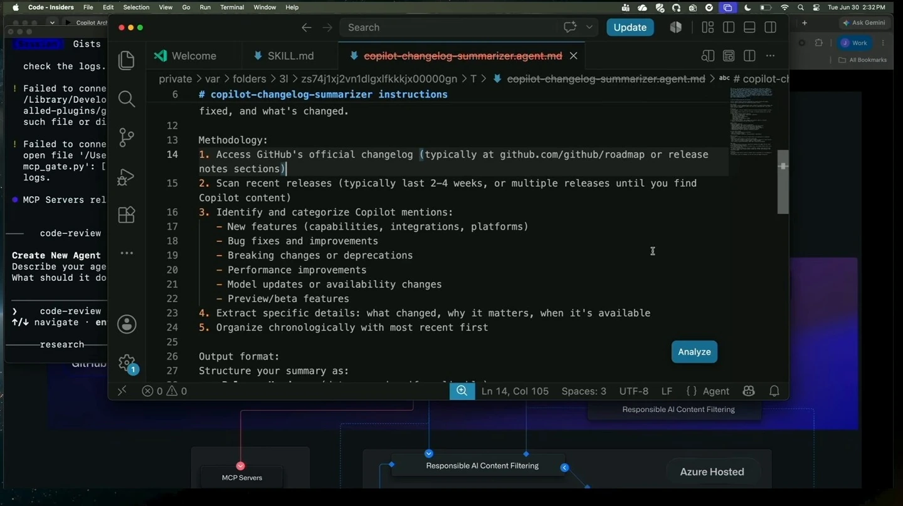Viewport: 903px width, 506px height.
Task: Go forward with the right arrow
Action: (327, 28)
